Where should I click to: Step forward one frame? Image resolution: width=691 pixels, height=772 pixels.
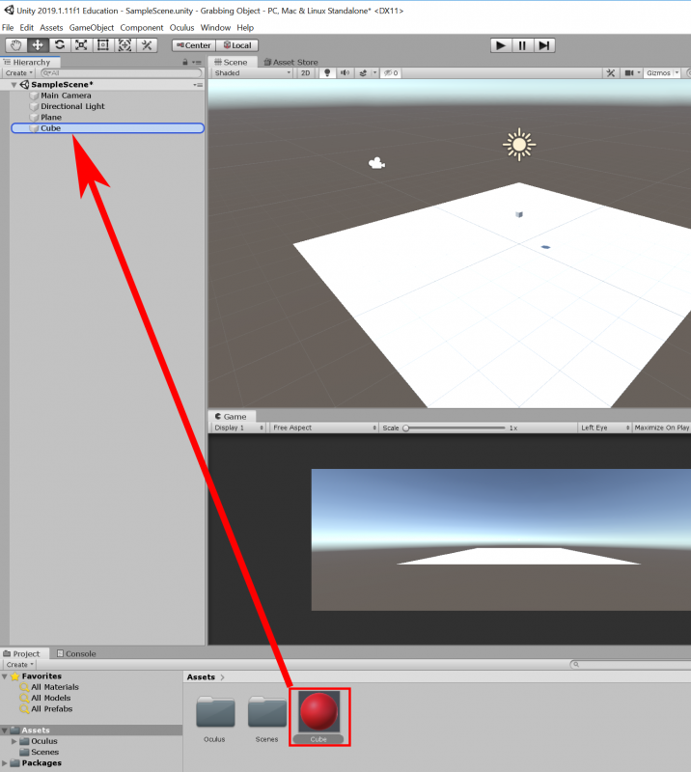click(544, 45)
